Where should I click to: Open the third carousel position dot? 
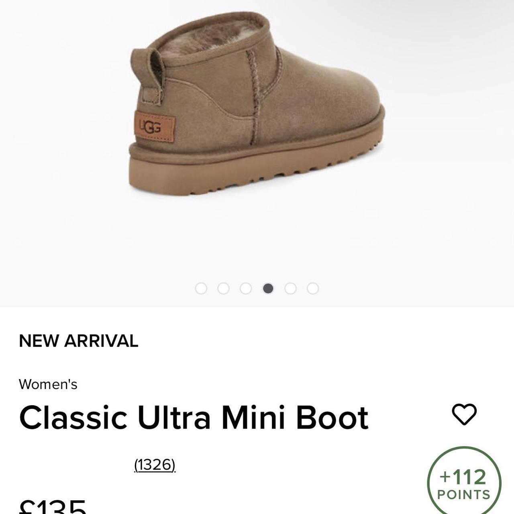[x=246, y=288]
